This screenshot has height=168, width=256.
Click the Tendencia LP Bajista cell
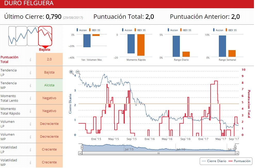pyautogui.click(x=49, y=72)
